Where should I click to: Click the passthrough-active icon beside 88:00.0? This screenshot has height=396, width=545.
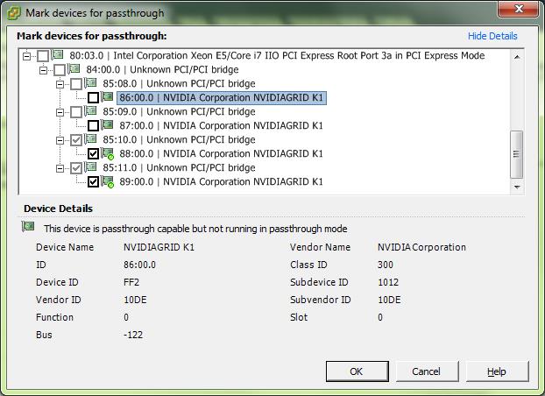(108, 153)
